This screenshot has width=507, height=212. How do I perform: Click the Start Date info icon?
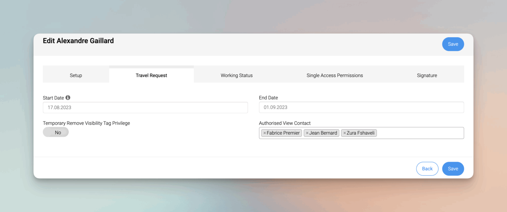(x=68, y=98)
